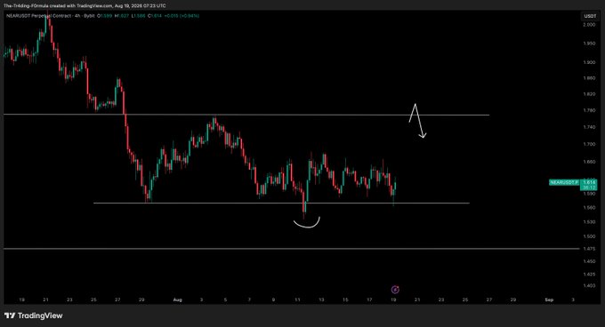Screen dimensions: 605x327
Task: Click the Aug label on the time axis
Action: pyautogui.click(x=177, y=299)
